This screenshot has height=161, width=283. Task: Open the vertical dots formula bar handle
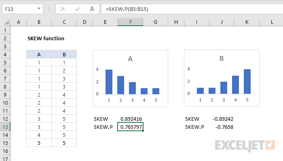tap(49, 9)
